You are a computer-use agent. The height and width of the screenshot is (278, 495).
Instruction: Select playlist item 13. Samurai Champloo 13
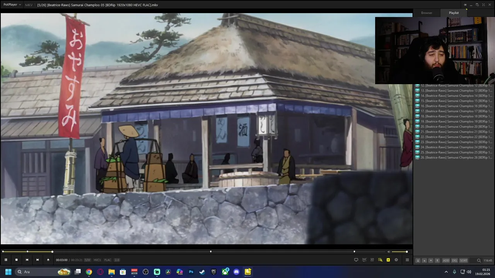pyautogui.click(x=454, y=90)
